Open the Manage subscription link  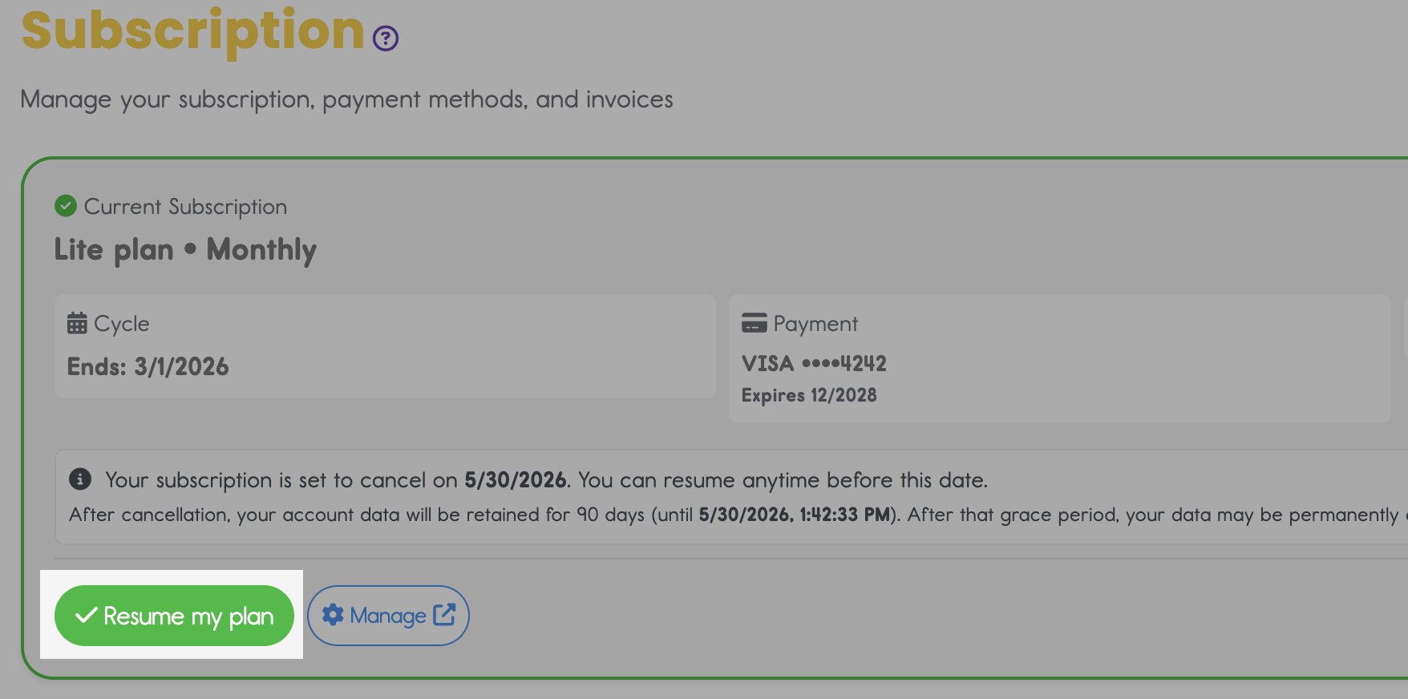click(x=388, y=616)
